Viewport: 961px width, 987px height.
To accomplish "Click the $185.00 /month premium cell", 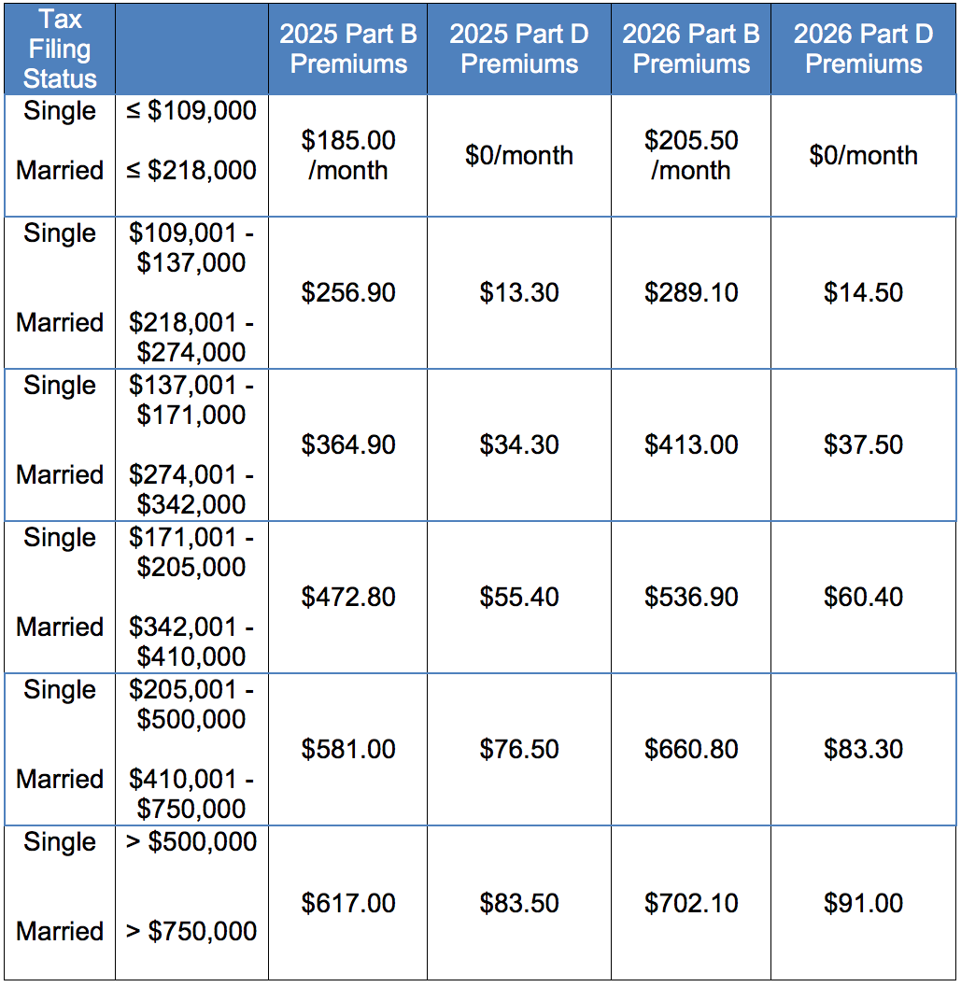I will [x=347, y=155].
